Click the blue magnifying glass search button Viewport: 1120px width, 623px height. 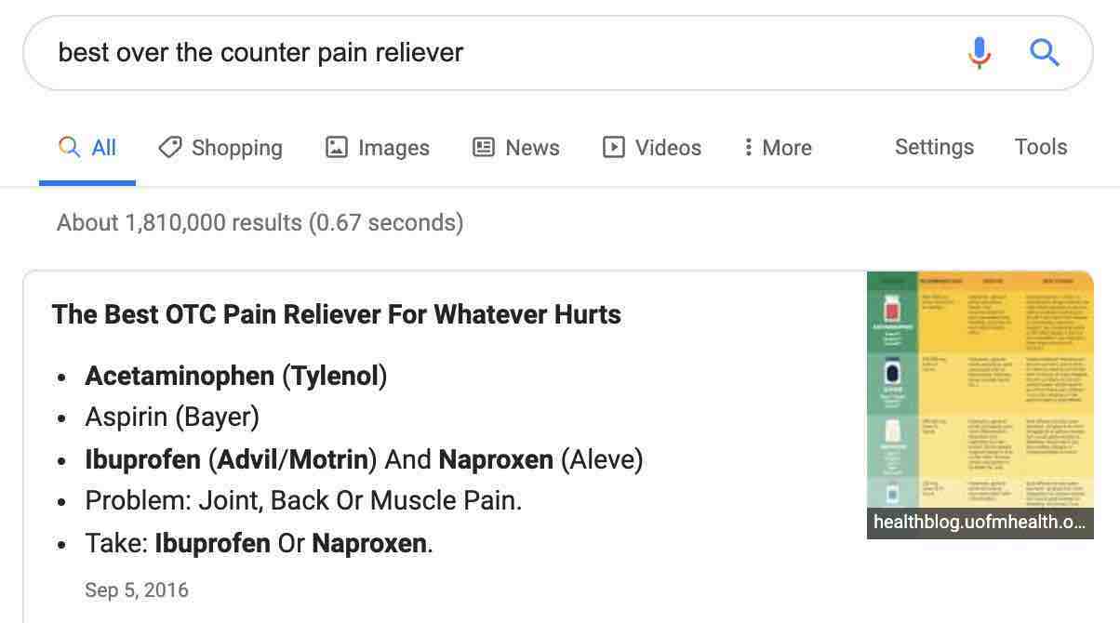pos(1045,53)
